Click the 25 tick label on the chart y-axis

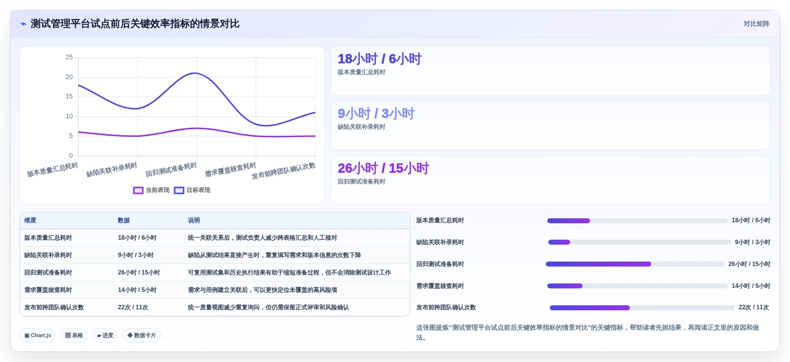point(69,57)
